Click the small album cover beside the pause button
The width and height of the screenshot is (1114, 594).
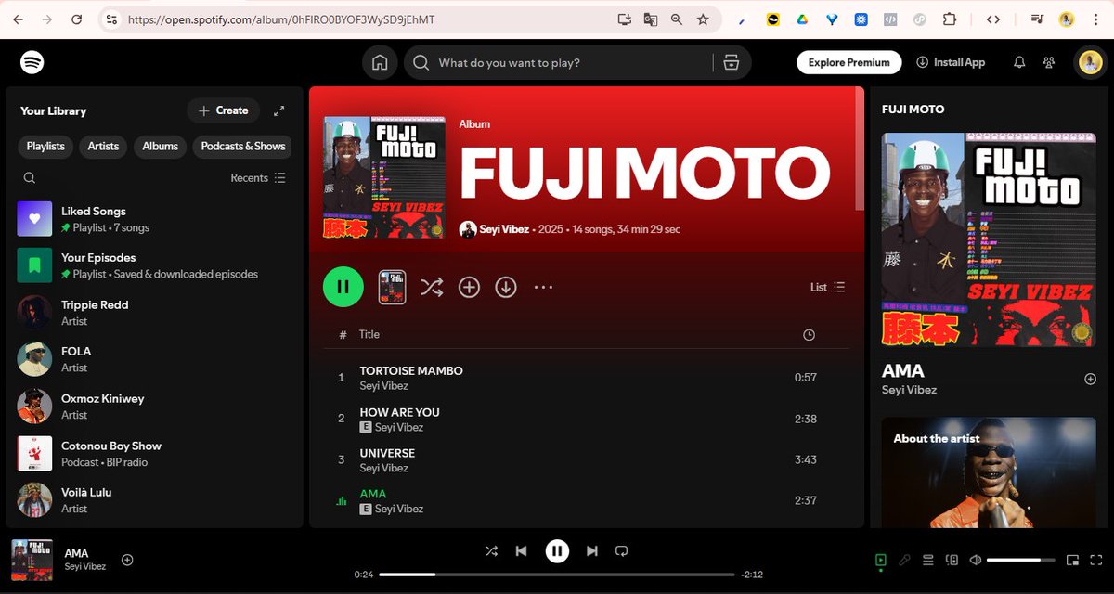pos(392,287)
